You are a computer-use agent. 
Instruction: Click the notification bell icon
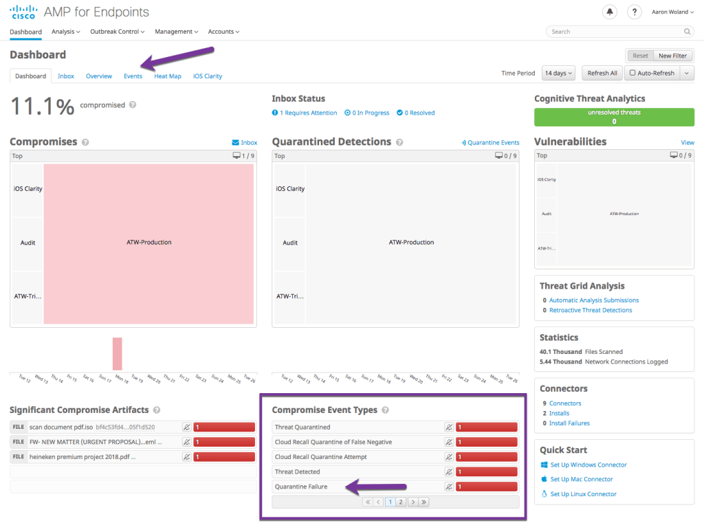click(609, 12)
